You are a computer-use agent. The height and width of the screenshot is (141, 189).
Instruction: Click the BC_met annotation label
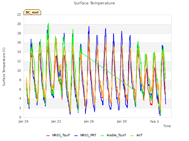(32, 12)
